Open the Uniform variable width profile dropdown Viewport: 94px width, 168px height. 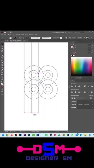click(x=41, y=38)
